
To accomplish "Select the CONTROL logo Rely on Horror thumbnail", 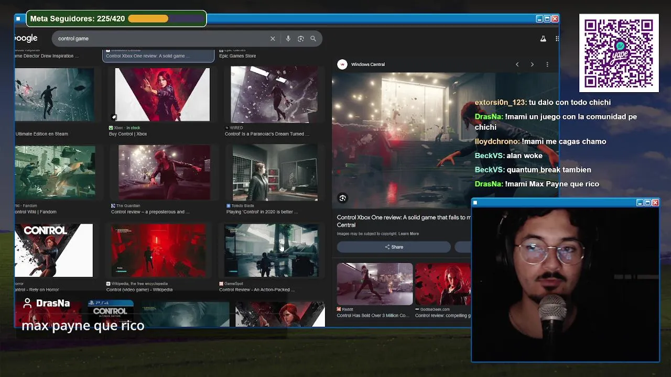I will pyautogui.click(x=53, y=250).
